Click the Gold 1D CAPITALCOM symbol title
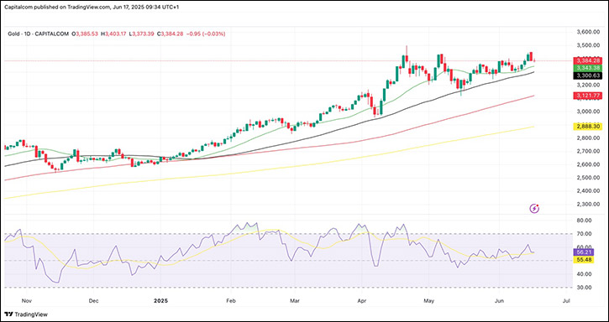 (39, 34)
